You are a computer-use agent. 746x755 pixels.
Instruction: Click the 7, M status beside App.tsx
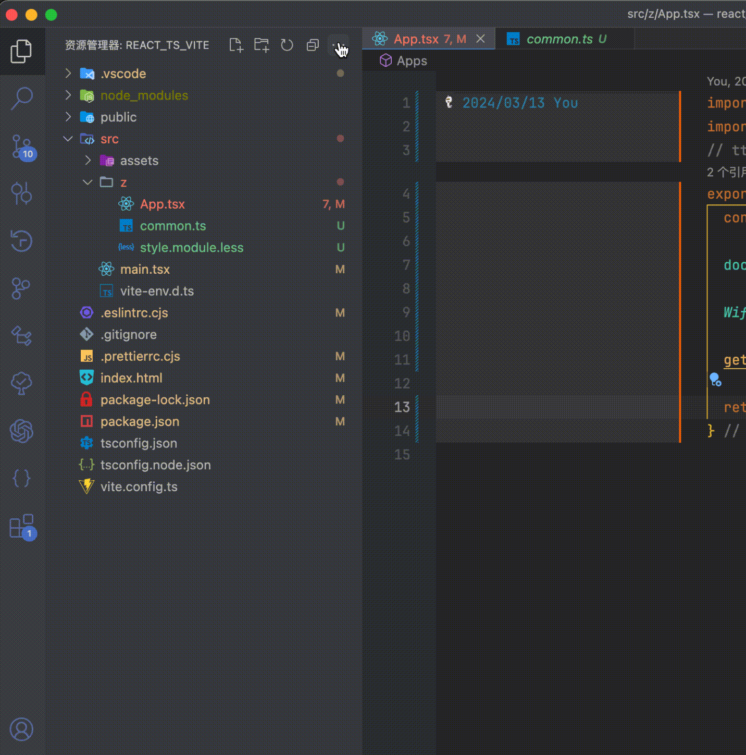coord(333,204)
